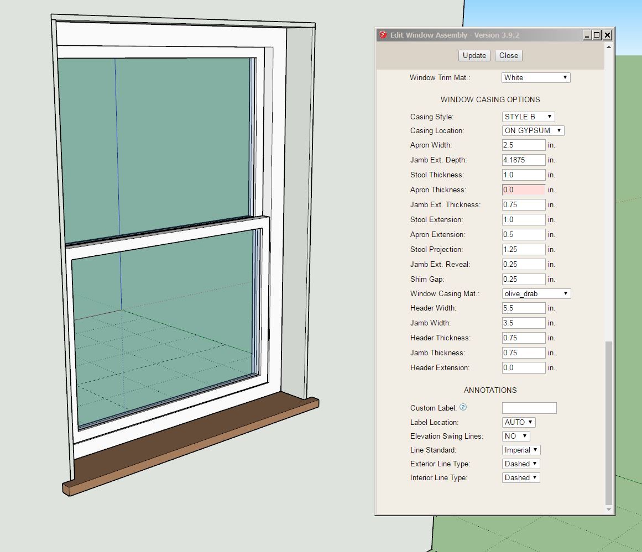Open the Label Location dropdown
The image size is (642, 552).
point(519,422)
